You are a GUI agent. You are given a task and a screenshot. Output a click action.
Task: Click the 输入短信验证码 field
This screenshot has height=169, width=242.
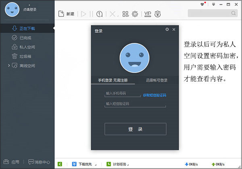tap(135, 104)
